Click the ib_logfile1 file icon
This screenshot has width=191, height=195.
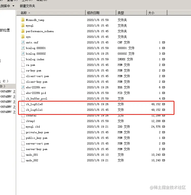point(23,110)
